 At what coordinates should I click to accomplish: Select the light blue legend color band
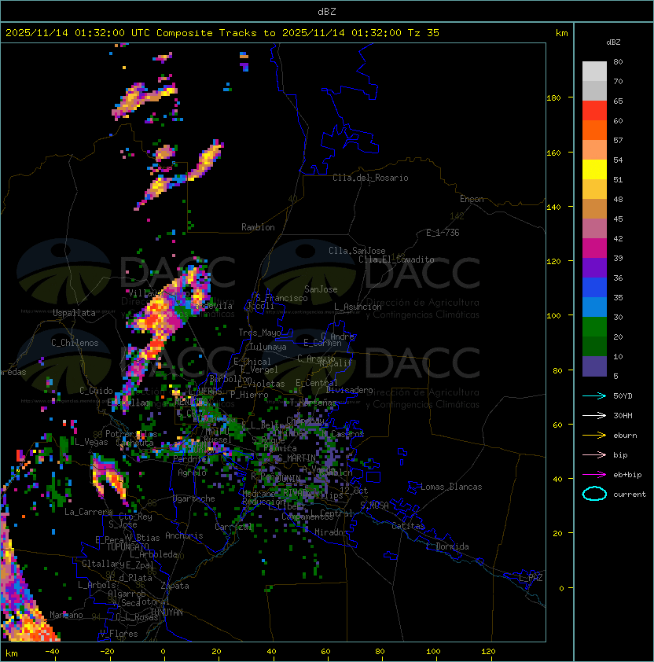pos(594,307)
